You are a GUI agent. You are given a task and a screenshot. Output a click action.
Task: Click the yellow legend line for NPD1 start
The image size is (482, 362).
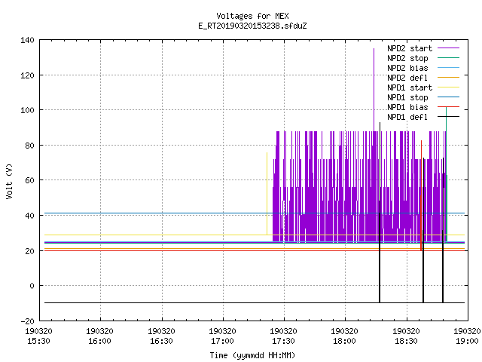pyautogui.click(x=448, y=87)
